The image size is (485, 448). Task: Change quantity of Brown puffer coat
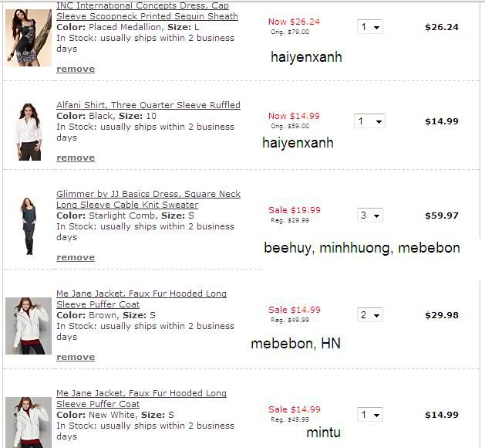370,315
